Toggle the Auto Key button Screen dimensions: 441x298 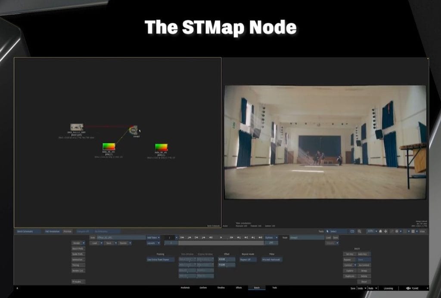pos(363,254)
